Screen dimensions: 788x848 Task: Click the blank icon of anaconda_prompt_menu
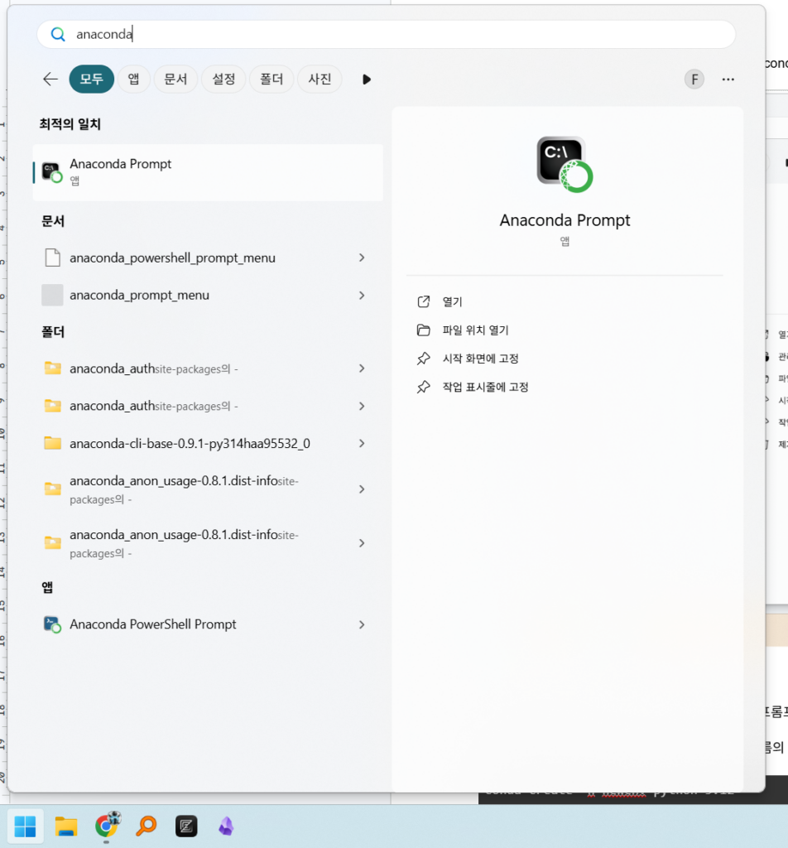(52, 296)
